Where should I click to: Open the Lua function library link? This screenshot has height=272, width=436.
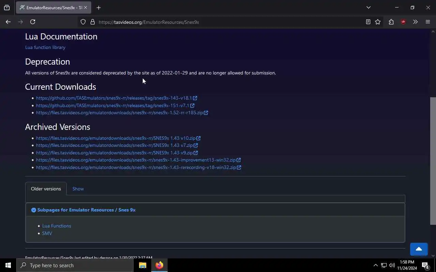45,47
